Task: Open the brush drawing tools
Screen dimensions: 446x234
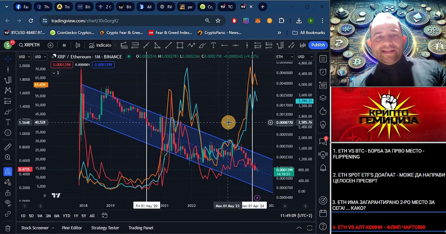Action: [8, 112]
